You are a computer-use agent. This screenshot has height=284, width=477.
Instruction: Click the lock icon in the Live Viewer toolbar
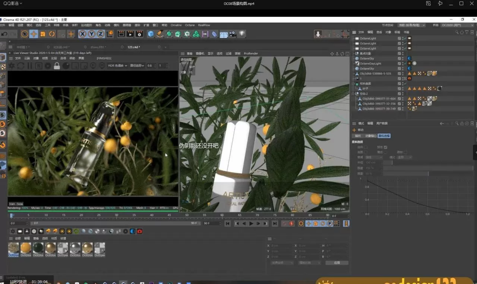coord(56,66)
